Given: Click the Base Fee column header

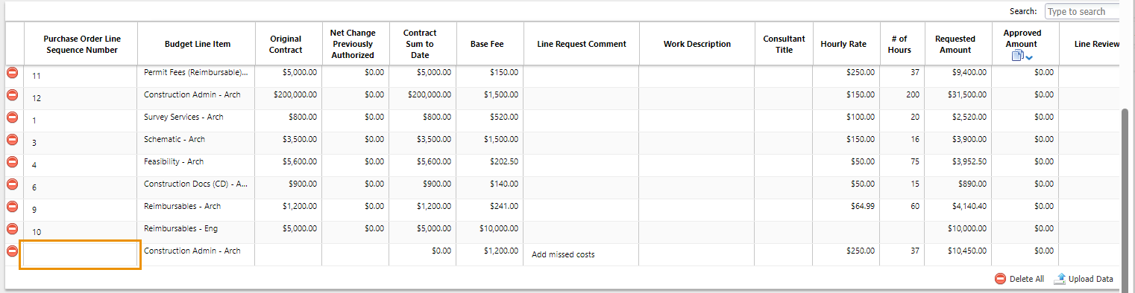Looking at the screenshot, I should 487,44.
